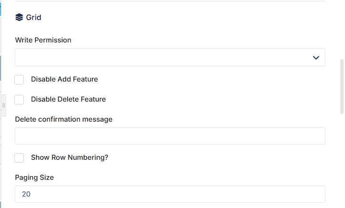Click the Write Permission chevron arrow
Screen dimensions: 345x208
pyautogui.click(x=316, y=58)
